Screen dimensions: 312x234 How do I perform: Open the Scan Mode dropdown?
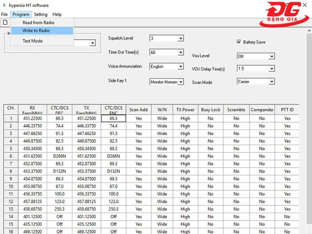click(271, 81)
